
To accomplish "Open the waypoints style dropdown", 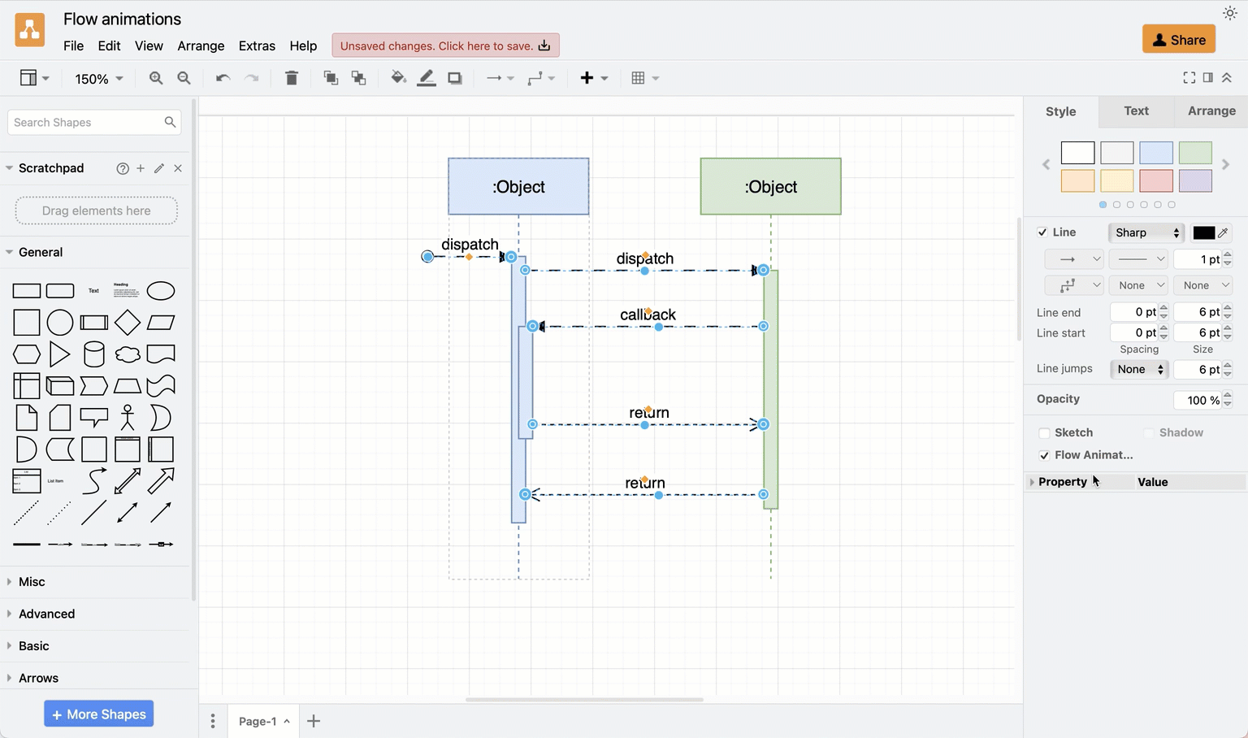I will click(1074, 285).
